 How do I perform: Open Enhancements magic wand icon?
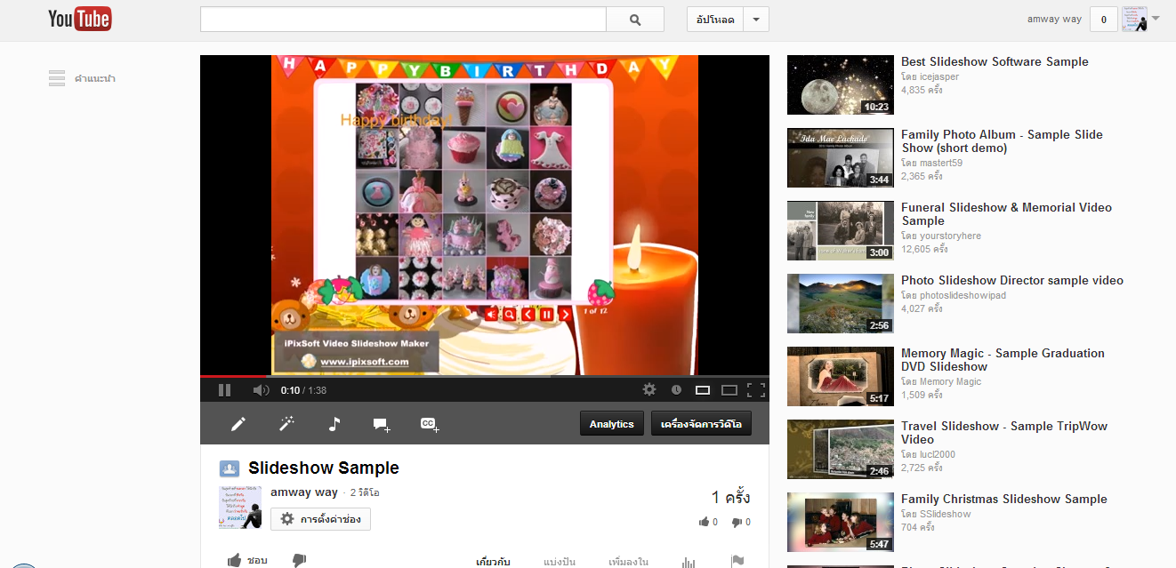point(286,424)
